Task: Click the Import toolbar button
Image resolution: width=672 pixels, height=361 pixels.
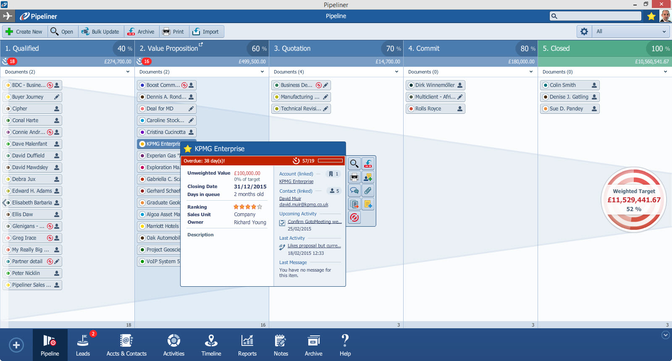Action: (x=206, y=31)
